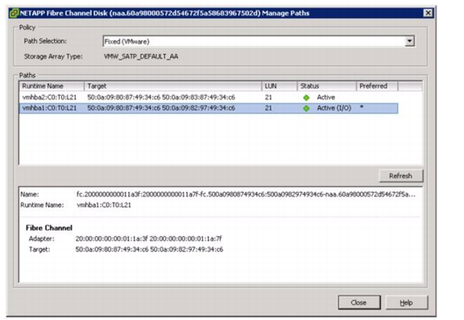Click target 50:0a:09:82:97:49:34:c6 in vmhba1 row
The image size is (464, 320).
tap(198, 108)
